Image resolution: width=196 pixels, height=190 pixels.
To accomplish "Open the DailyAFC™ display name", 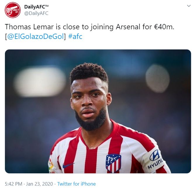I will pyautogui.click(x=37, y=7).
